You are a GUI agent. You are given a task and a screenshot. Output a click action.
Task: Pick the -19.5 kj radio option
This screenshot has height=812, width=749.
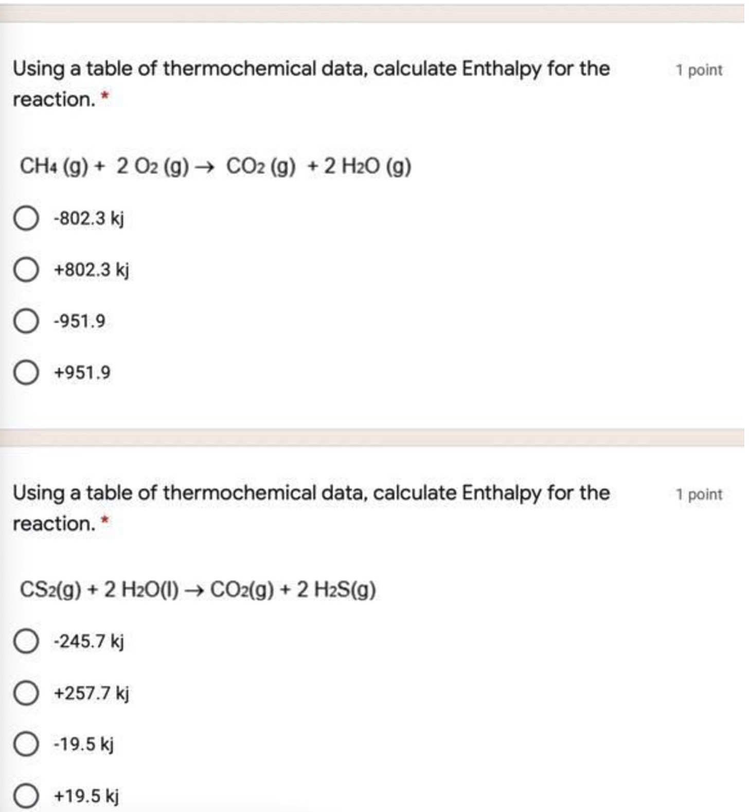[26, 744]
